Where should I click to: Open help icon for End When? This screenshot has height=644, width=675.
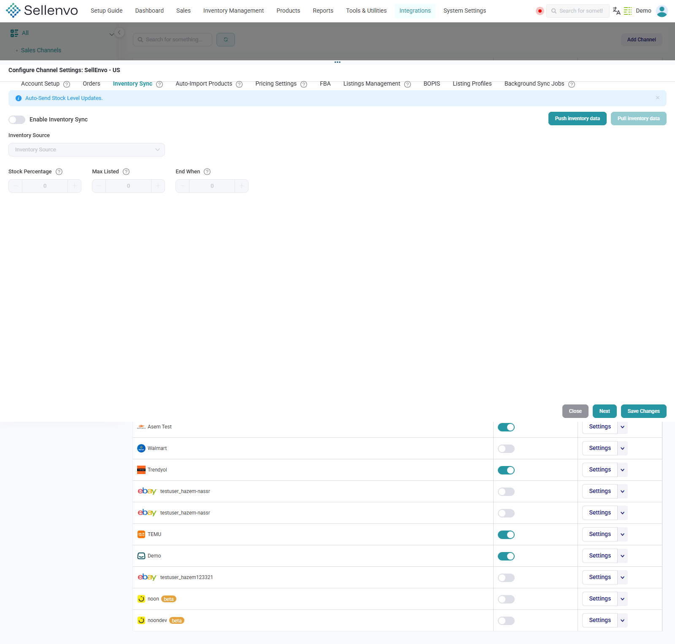(x=207, y=172)
